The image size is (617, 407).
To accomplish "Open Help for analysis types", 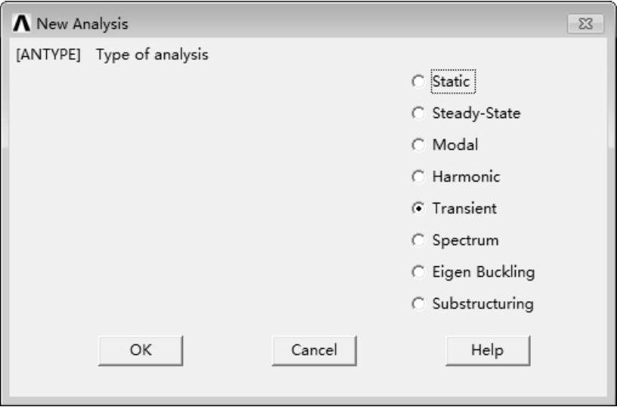I will [x=488, y=350].
